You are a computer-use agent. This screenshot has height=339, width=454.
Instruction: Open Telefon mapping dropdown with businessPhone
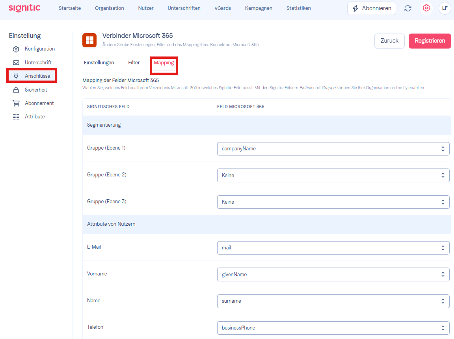333,328
